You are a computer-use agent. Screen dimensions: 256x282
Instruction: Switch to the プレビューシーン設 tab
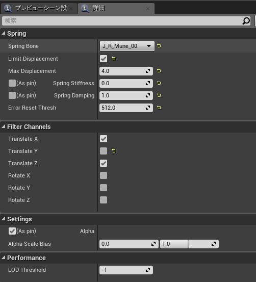[x=39, y=9]
